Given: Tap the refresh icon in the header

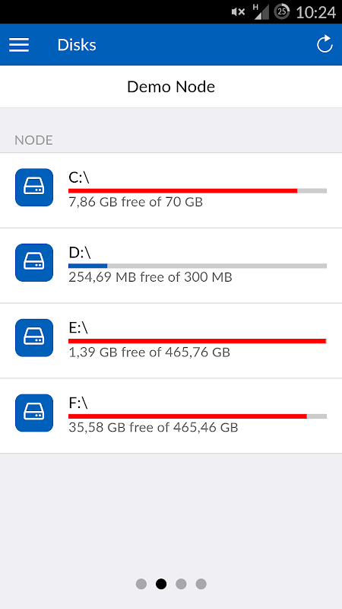Looking at the screenshot, I should [325, 44].
